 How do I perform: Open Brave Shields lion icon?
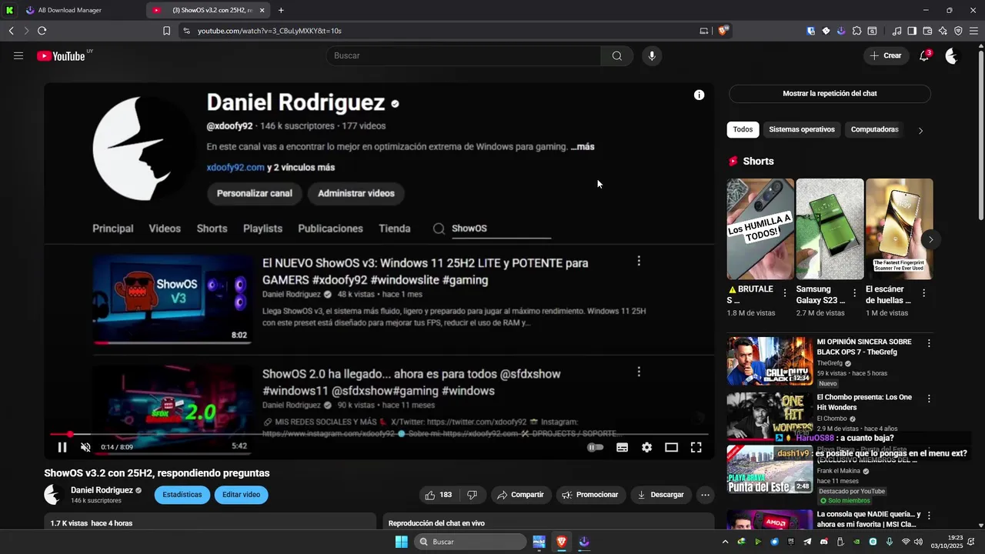point(723,31)
